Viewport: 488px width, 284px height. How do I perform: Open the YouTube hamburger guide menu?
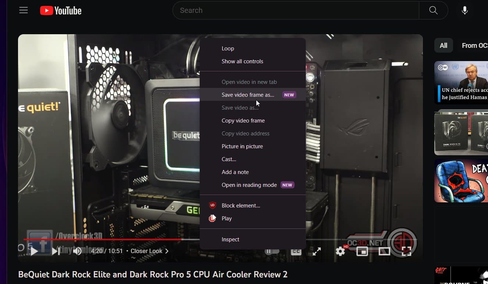[24, 10]
